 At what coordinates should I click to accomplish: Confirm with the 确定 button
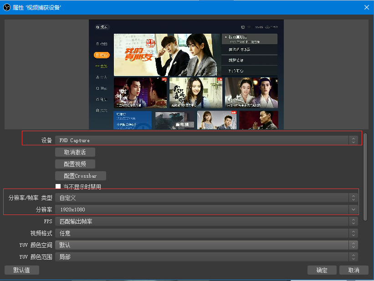pos(322,270)
